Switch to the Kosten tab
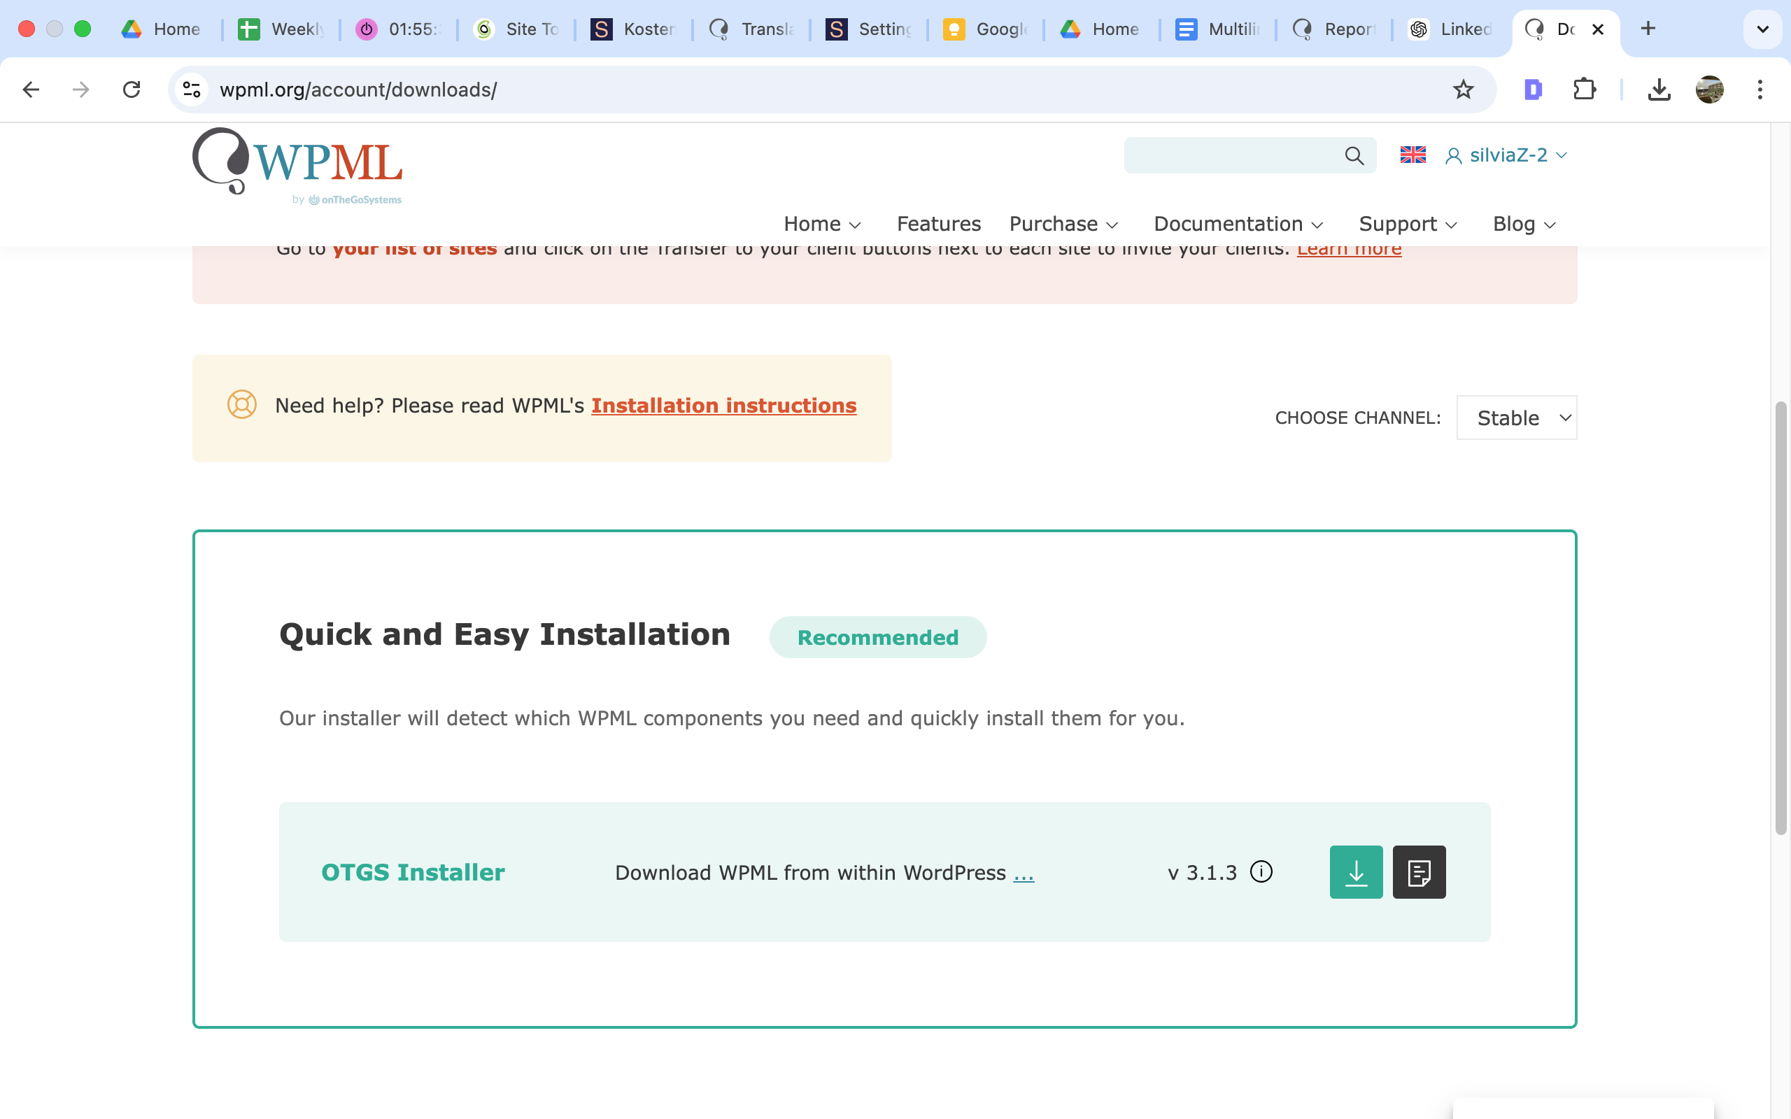Screen dimensions: 1791x1119 click(634, 29)
